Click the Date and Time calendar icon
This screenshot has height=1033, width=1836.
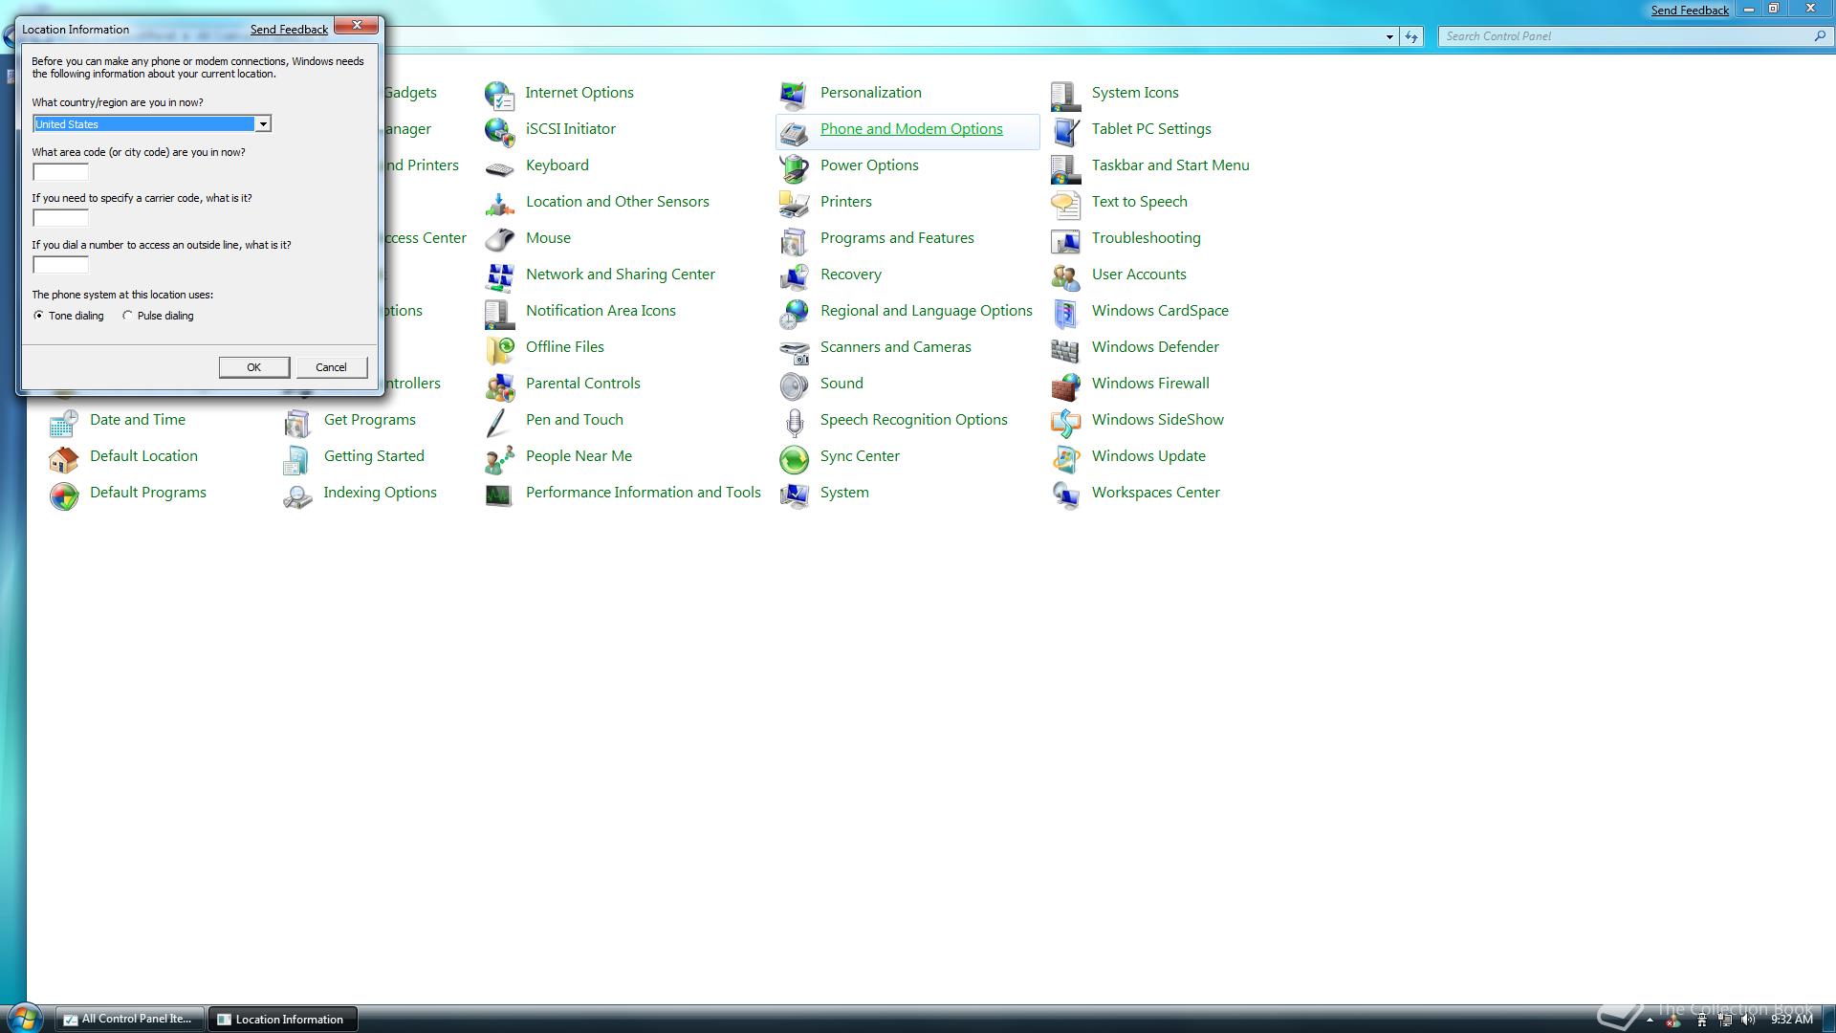coord(63,422)
